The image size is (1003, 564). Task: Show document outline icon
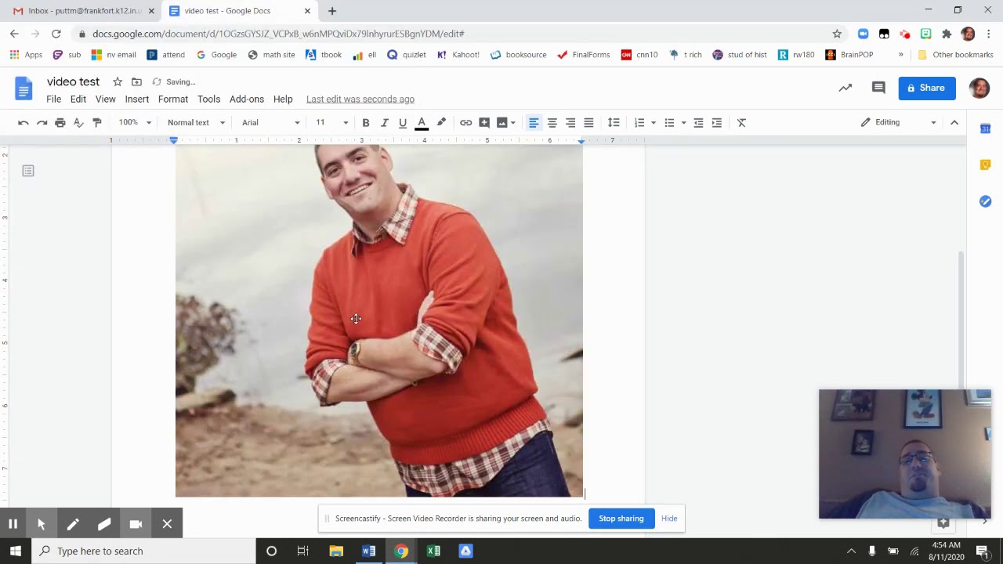pos(28,171)
